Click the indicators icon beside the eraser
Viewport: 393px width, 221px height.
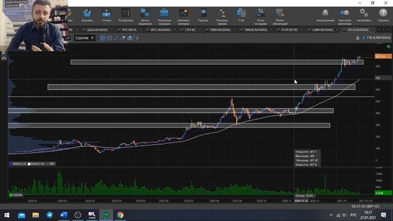click(130, 38)
